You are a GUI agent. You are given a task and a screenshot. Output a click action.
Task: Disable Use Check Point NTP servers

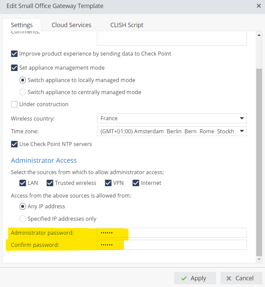coord(14,144)
